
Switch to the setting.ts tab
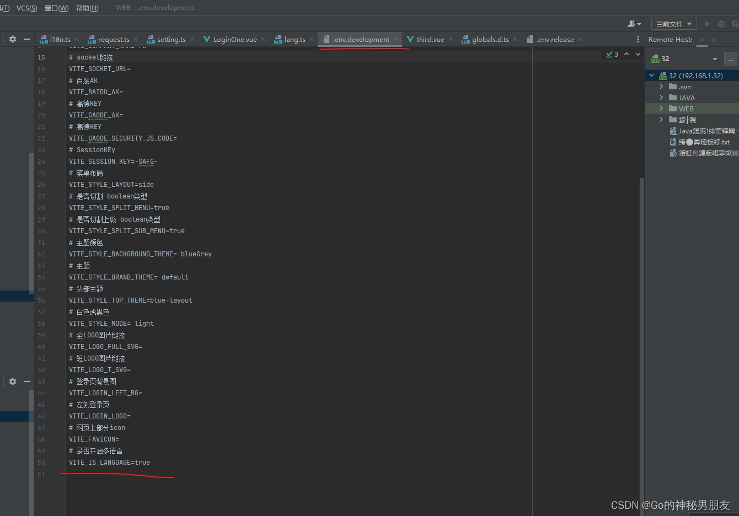[171, 39]
